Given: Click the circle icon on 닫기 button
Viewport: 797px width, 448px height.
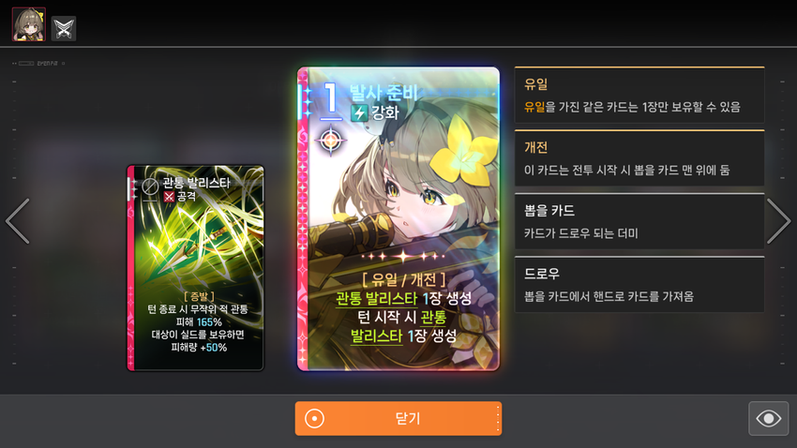Looking at the screenshot, I should pos(314,419).
